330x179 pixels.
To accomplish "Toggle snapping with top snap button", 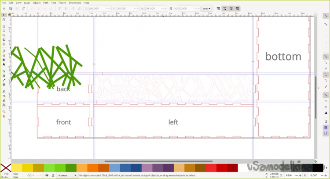I will (326, 15).
